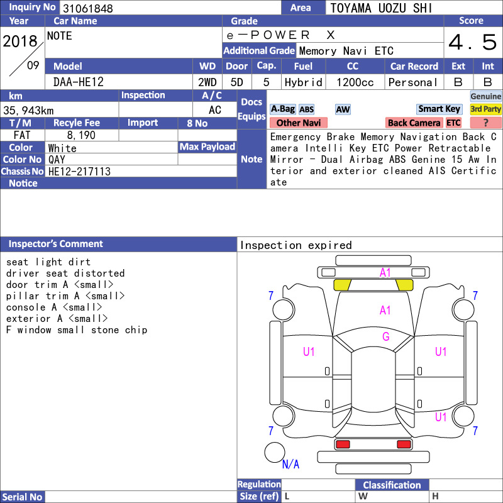Image resolution: width=503 pixels, height=503 pixels.
Task: Click the Chassis No HE12-217113 field
Action: point(141,171)
